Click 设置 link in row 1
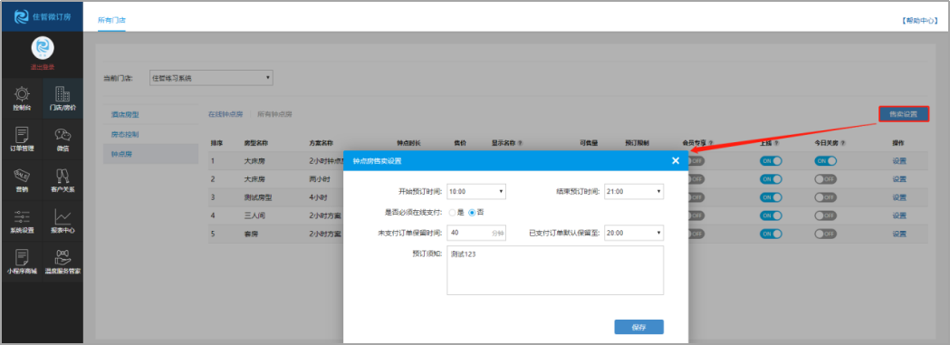Viewport: 950px width, 345px height. point(899,161)
